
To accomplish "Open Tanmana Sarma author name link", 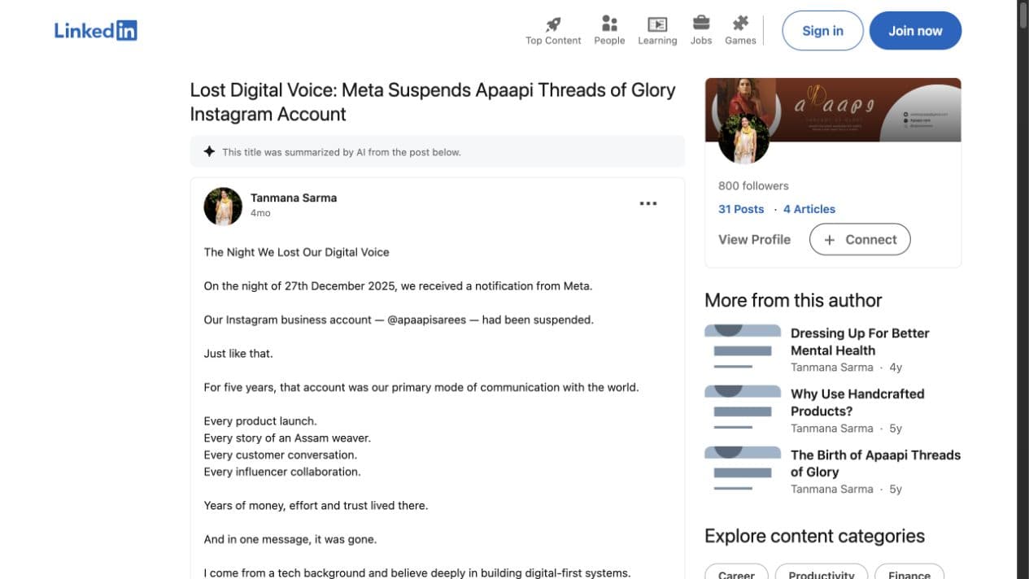I will 294,198.
